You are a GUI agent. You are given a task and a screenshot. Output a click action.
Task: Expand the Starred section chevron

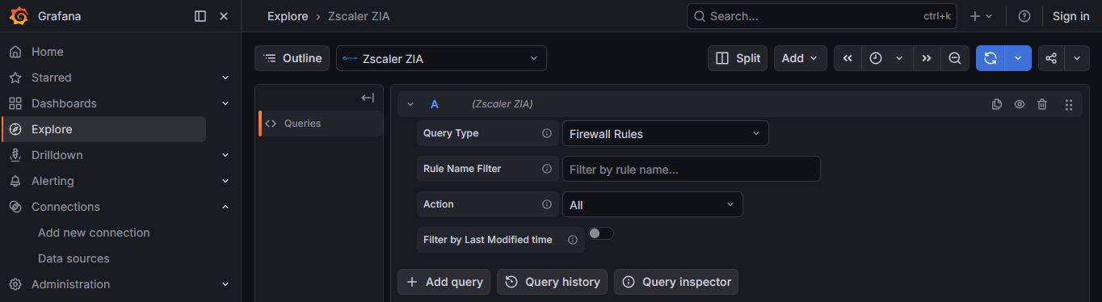(x=225, y=78)
